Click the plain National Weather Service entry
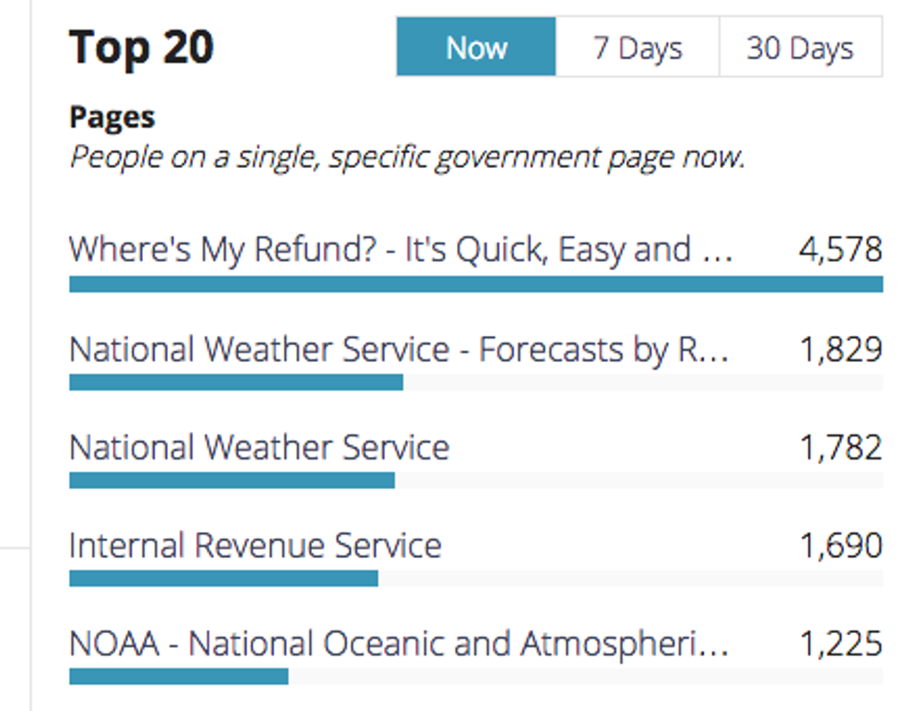 pyautogui.click(x=259, y=448)
